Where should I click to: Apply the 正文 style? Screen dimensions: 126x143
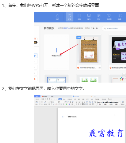(x=100, y=103)
